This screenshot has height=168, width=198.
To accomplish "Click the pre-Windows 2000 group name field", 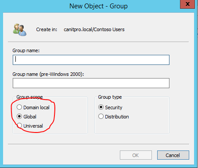I will (91, 83).
